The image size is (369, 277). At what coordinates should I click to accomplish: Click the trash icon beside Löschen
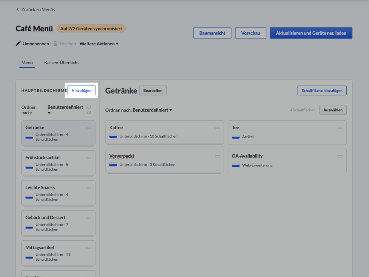click(x=55, y=44)
